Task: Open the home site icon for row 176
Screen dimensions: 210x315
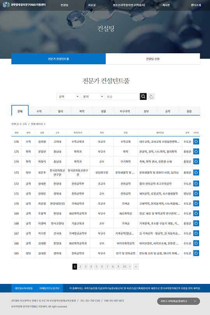Action: pyautogui.click(x=196, y=142)
